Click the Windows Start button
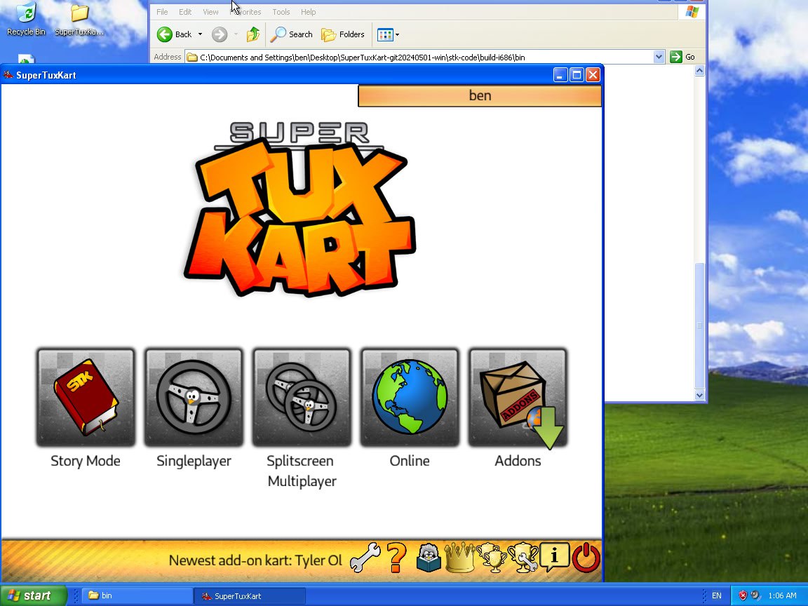808x606 pixels. click(x=33, y=595)
